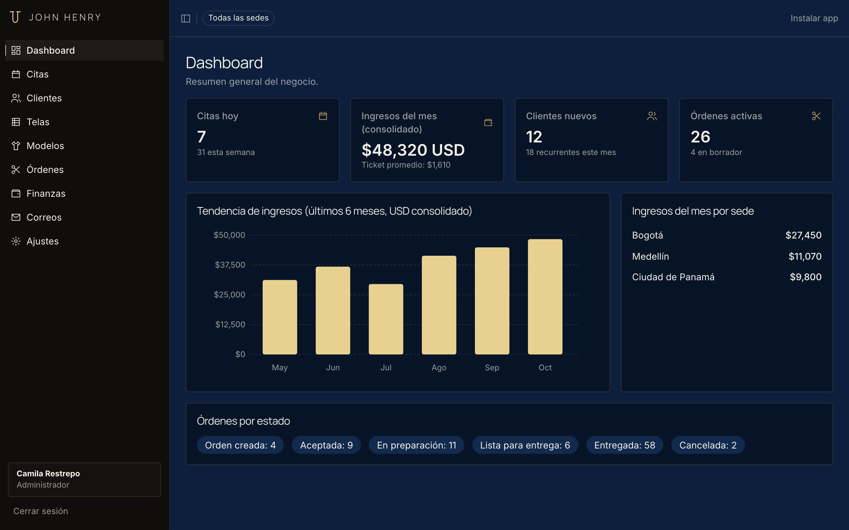The height and width of the screenshot is (530, 849).
Task: Click calendar icon on the Citas hoy card
Action: pyautogui.click(x=323, y=116)
